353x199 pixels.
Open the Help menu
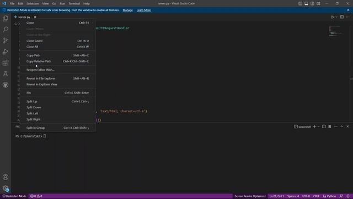click(87, 4)
